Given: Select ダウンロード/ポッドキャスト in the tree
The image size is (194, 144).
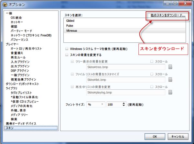Looking at the screenshot, I should [x=22, y=84].
